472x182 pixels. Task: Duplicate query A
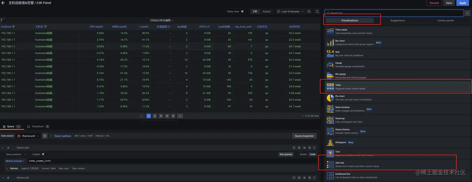[x=299, y=148]
